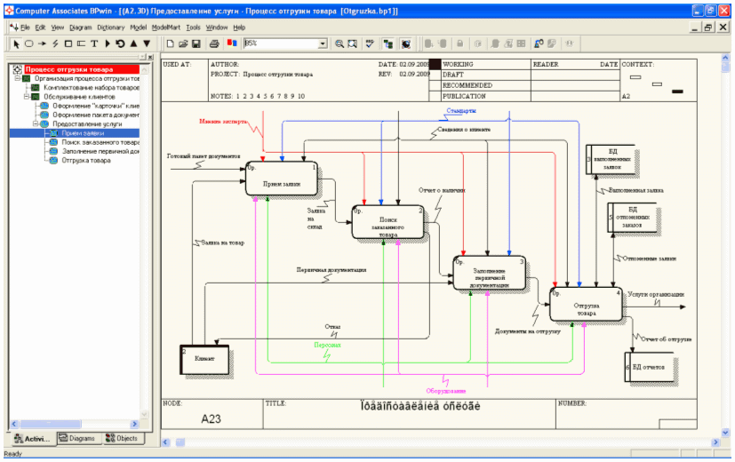Switch to the Diagrams tab
The height and width of the screenshot is (462, 735).
tap(78, 438)
